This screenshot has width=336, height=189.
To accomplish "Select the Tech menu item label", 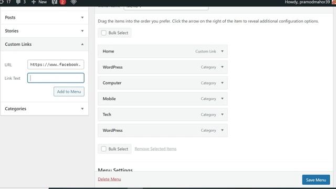I will 107,114.
